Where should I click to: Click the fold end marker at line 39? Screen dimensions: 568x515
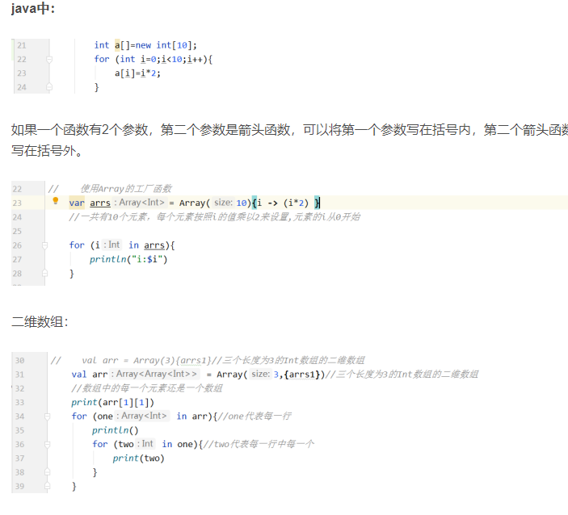click(x=47, y=486)
